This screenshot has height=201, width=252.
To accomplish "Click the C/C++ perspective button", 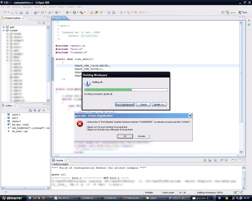I will pyautogui.click(x=231, y=12).
